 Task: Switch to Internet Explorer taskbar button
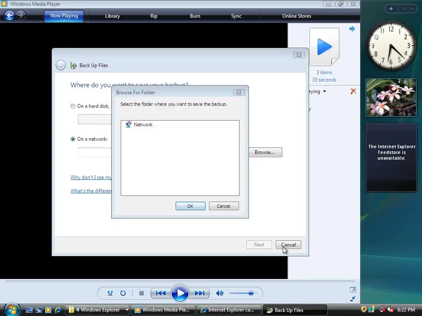coord(229,310)
